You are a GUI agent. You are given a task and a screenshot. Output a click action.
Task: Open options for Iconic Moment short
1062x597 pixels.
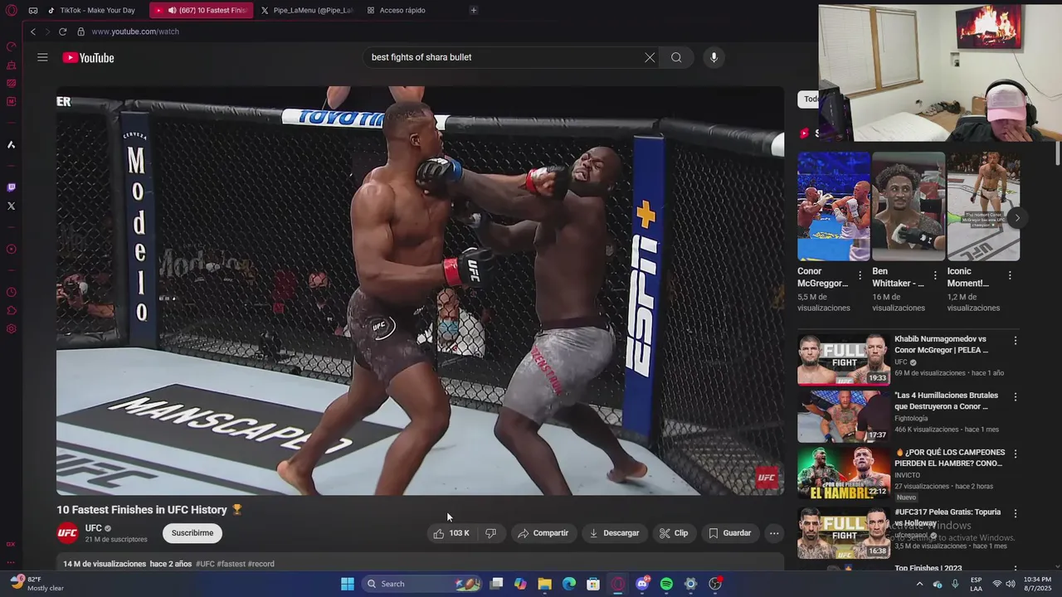click(1010, 275)
